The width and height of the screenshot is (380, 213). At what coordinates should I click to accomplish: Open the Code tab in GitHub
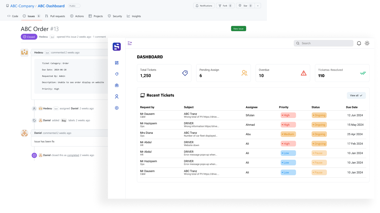tap(13, 16)
